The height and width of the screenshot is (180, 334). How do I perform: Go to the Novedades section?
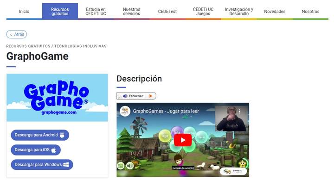[x=275, y=12]
